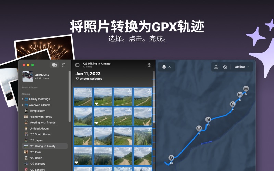The image size is (274, 171).
Task: Toggle the sidebar panel icon
Action: [77, 65]
